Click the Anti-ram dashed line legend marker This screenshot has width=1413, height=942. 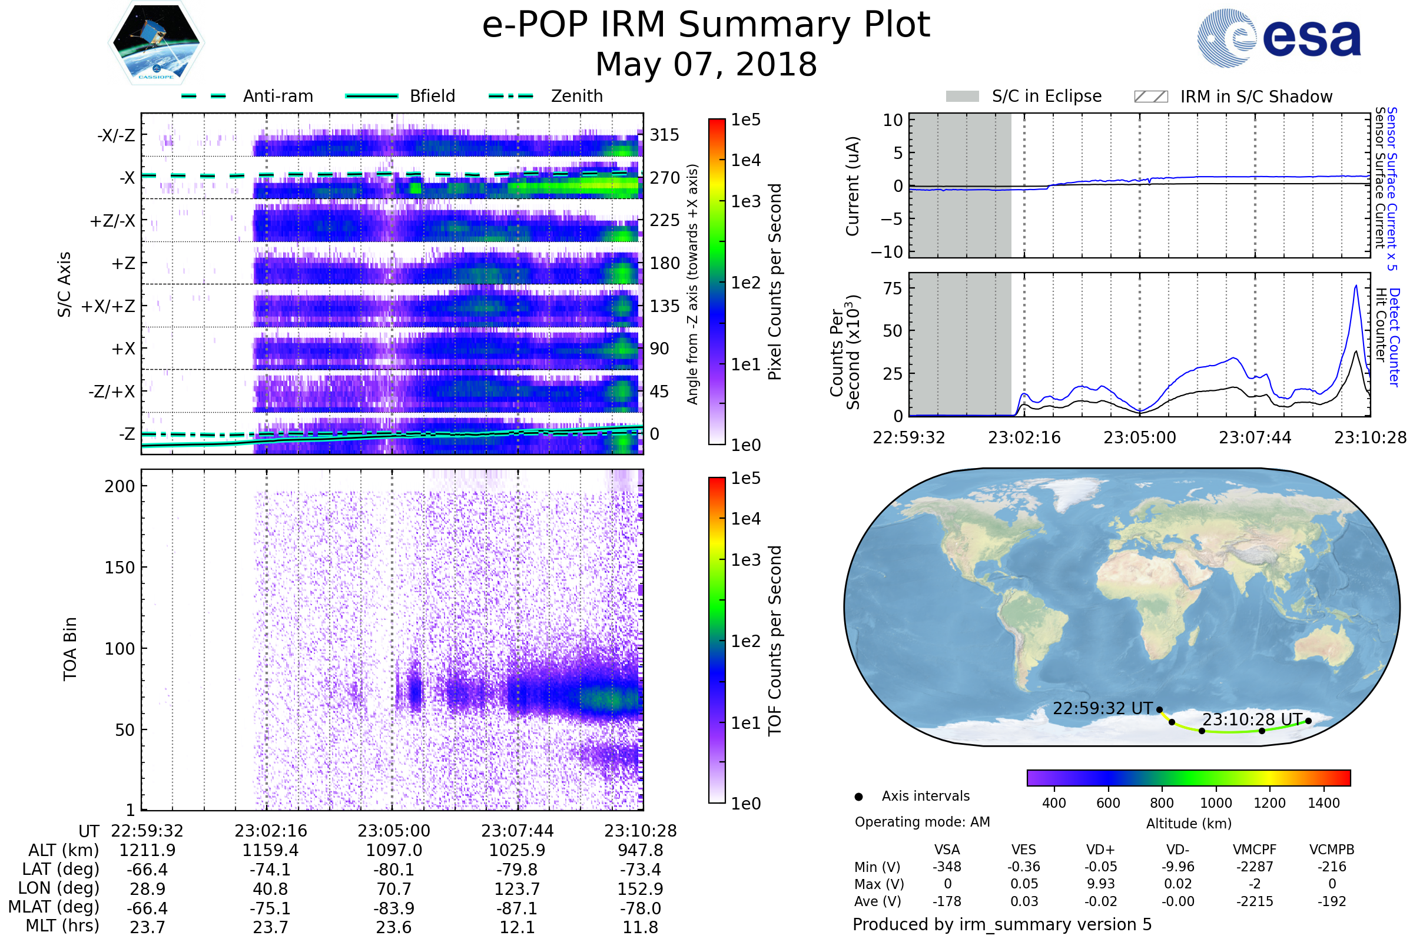pos(204,96)
